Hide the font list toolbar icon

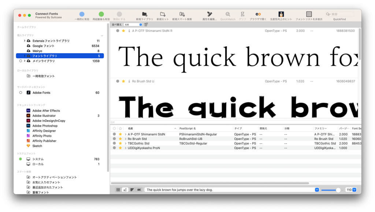click(309, 14)
